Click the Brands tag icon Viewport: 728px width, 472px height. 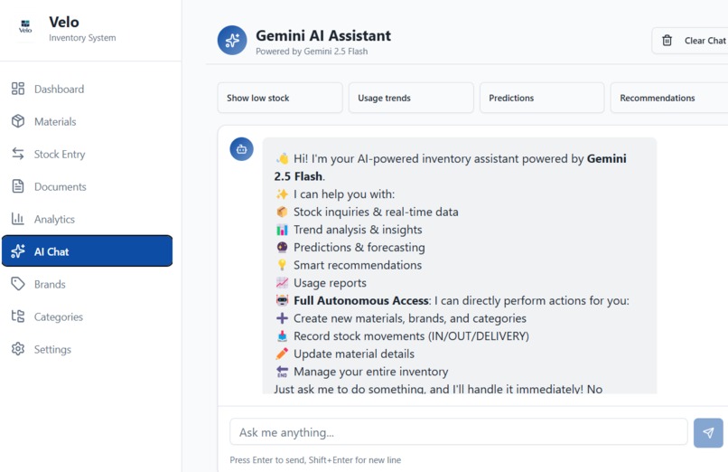coord(18,284)
